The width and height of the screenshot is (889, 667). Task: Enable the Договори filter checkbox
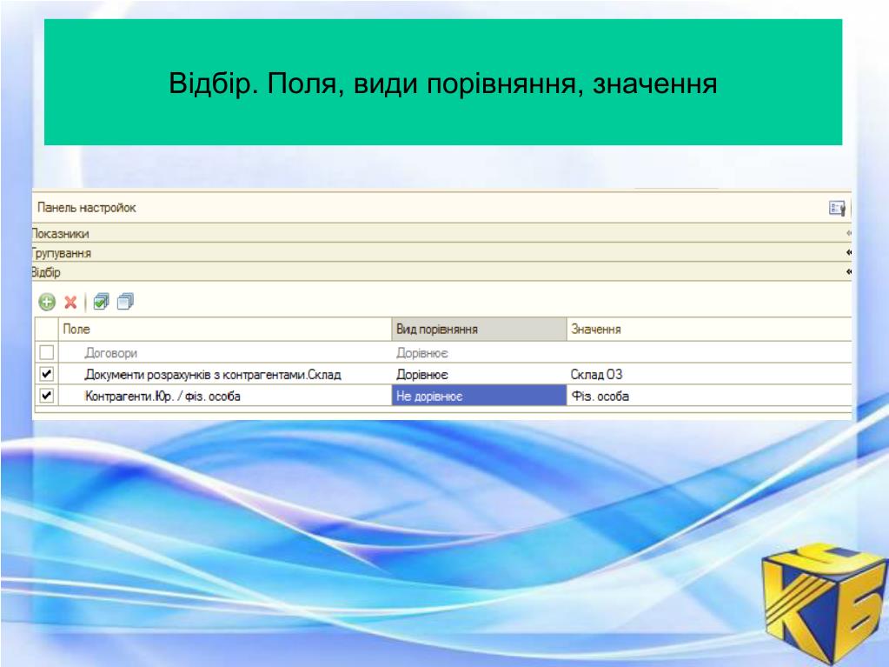tap(46, 353)
